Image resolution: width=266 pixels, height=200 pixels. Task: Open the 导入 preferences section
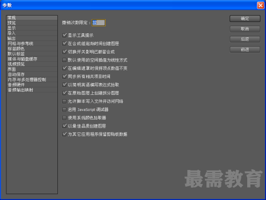32,33
